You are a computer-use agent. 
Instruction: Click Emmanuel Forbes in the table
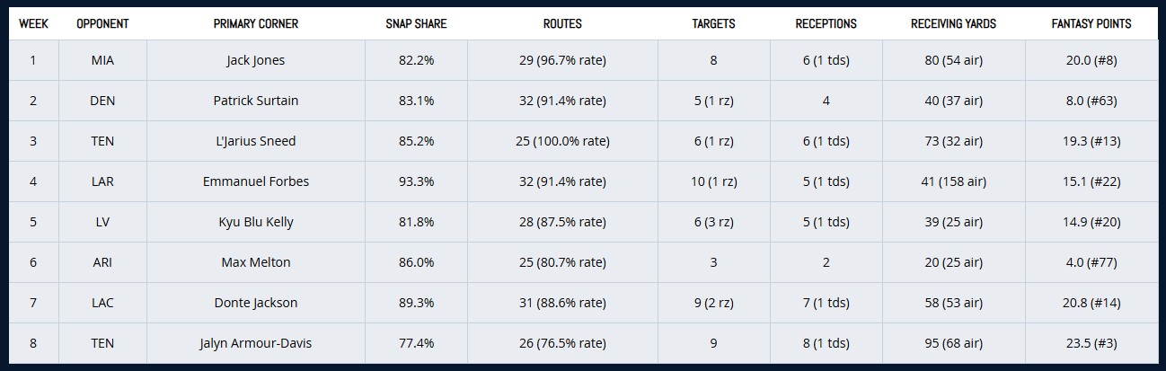click(x=255, y=181)
